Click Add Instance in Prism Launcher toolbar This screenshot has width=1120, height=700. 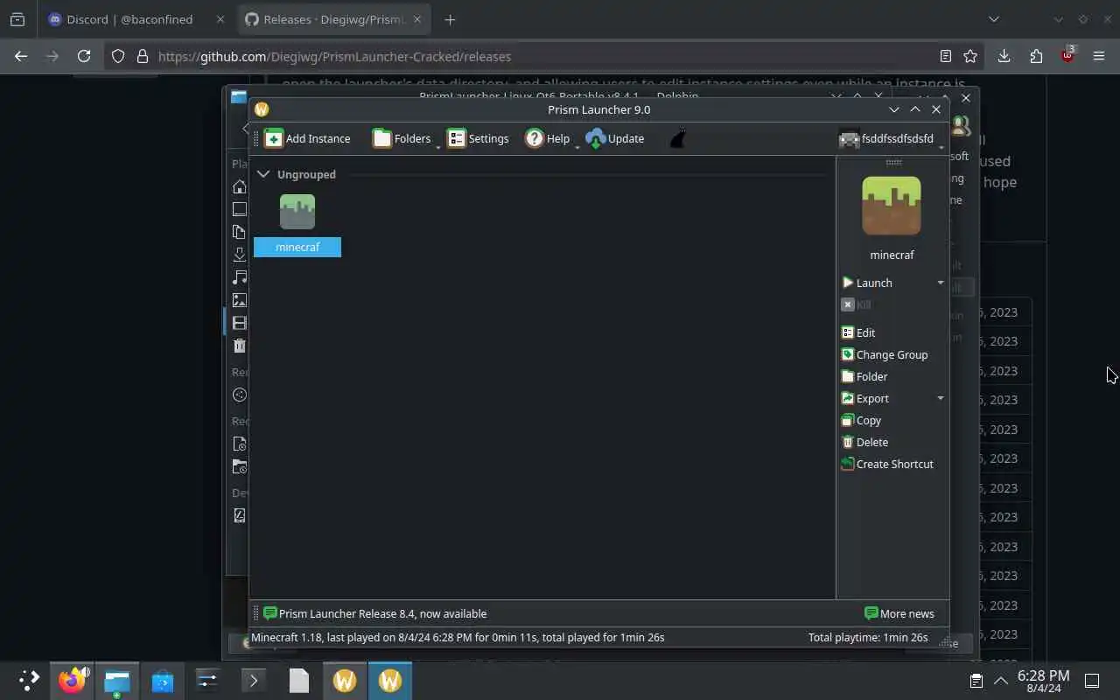pyautogui.click(x=307, y=138)
